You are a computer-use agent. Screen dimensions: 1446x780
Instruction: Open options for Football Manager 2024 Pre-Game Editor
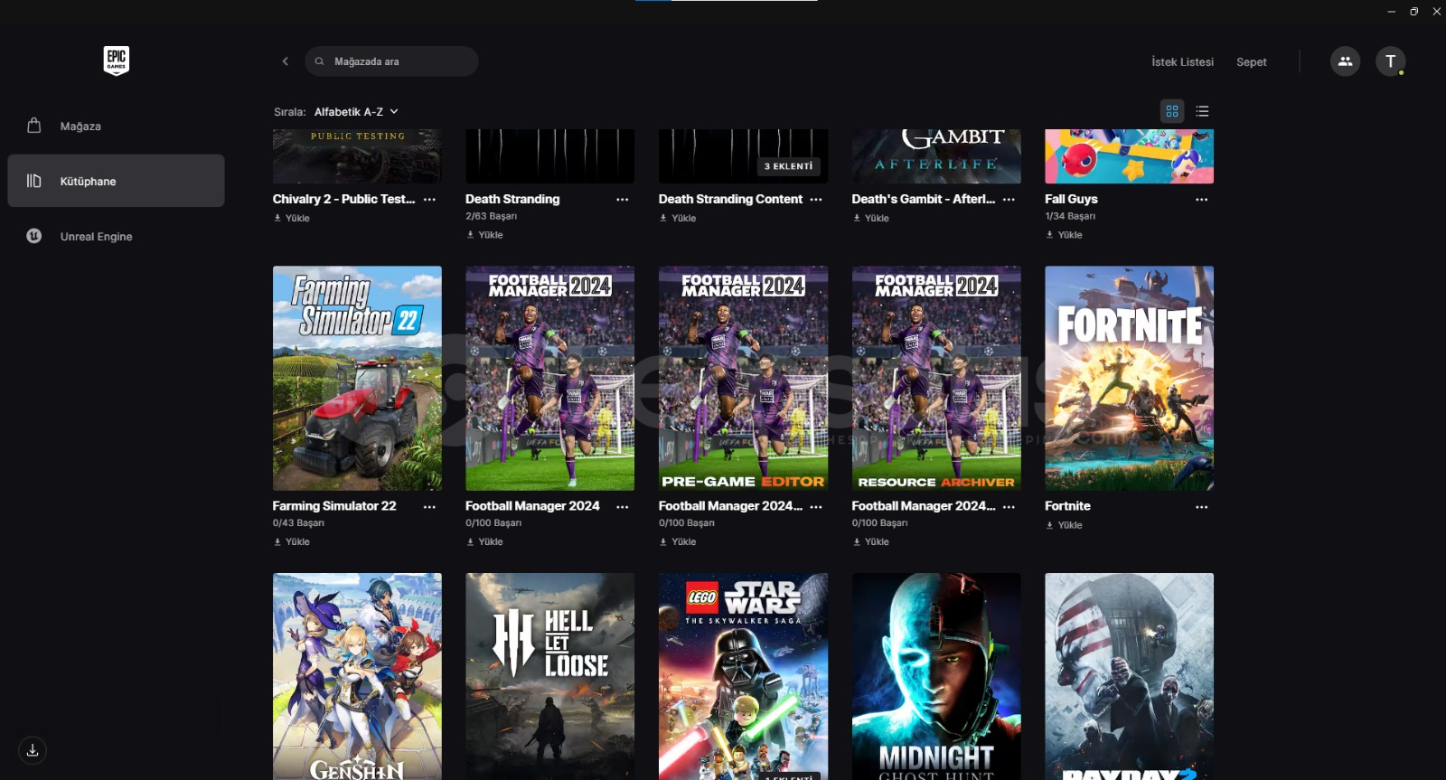[x=816, y=507]
